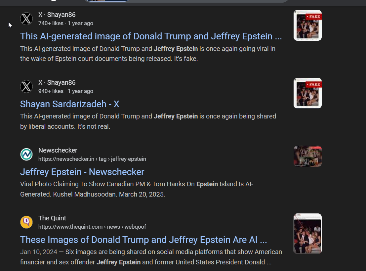Click FAKE thumbnail of first search result
Image resolution: width=366 pixels, height=271 pixels.
click(307, 25)
